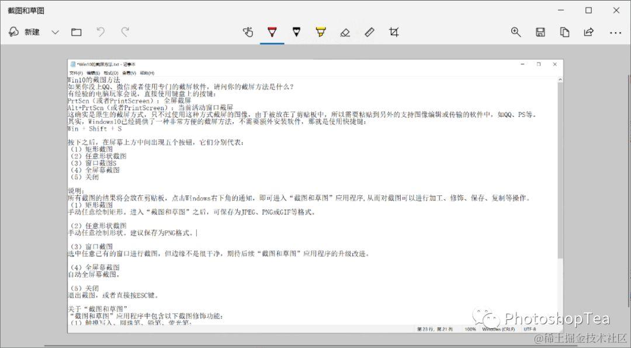This screenshot has width=631, height=348.
Task: Click 'Windows (CRLF)' in Notepad status bar
Action: click(498, 329)
